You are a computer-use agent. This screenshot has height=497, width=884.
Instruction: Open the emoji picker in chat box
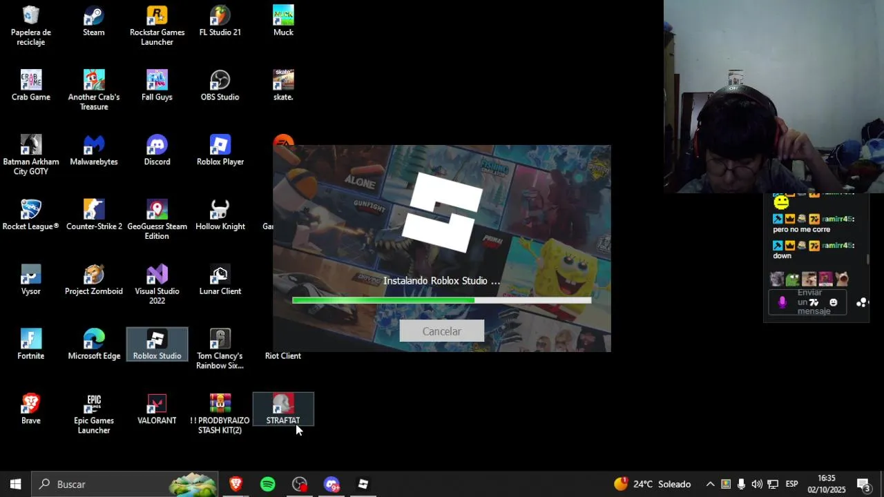[834, 302]
